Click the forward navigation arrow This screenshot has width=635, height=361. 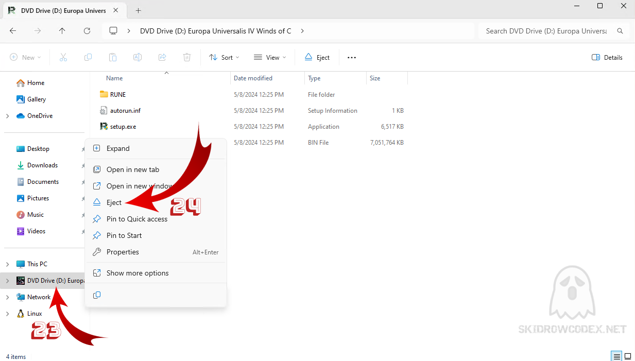point(38,31)
